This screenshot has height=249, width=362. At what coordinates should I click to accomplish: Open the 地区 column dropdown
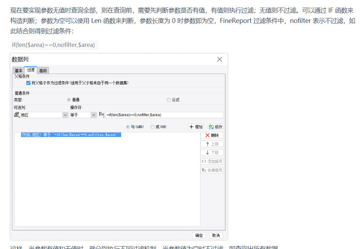pyautogui.click(x=65, y=115)
